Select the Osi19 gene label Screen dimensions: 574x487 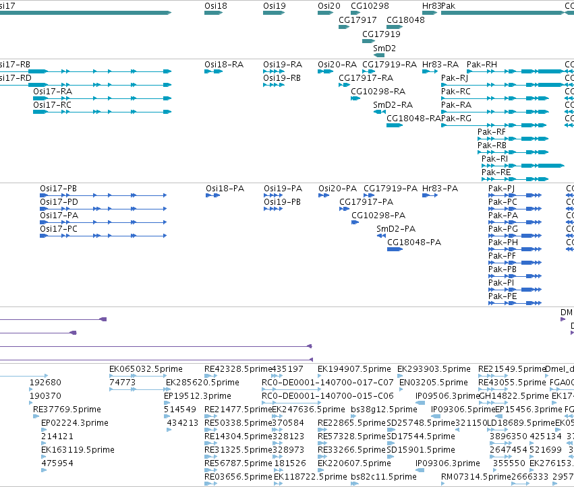[x=275, y=6]
